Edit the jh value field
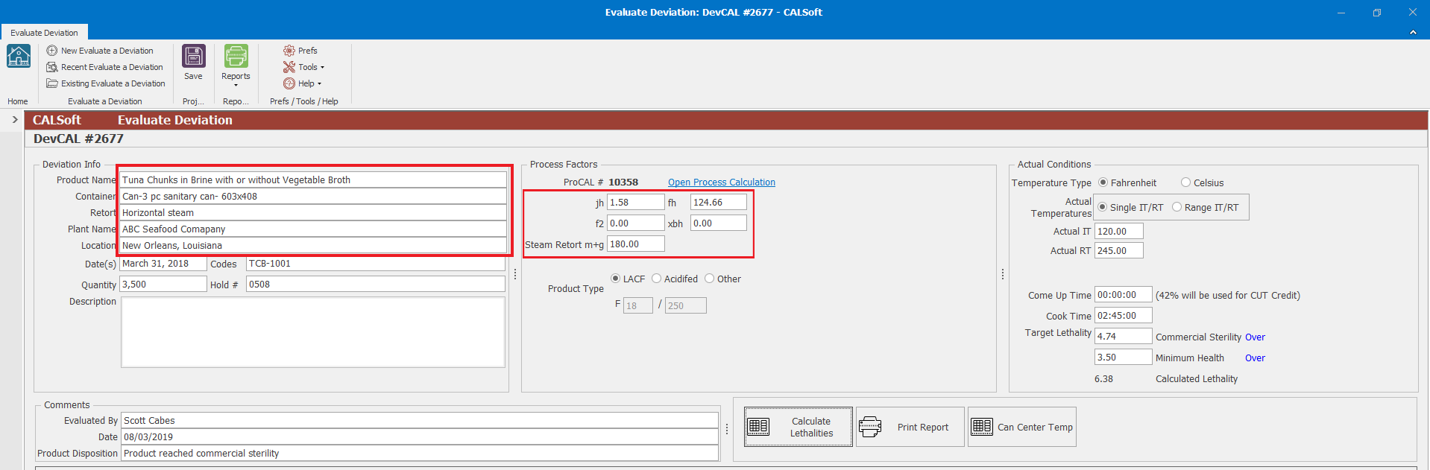 636,202
